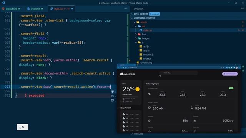Click the sunrise sun icon
The height and width of the screenshot is (138, 246).
click(x=150, y=108)
